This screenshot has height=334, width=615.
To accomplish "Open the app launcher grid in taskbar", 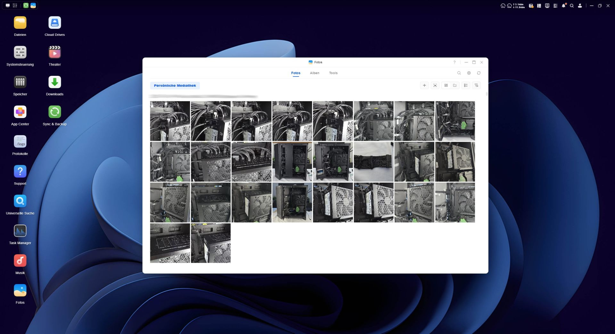I will [15, 5].
